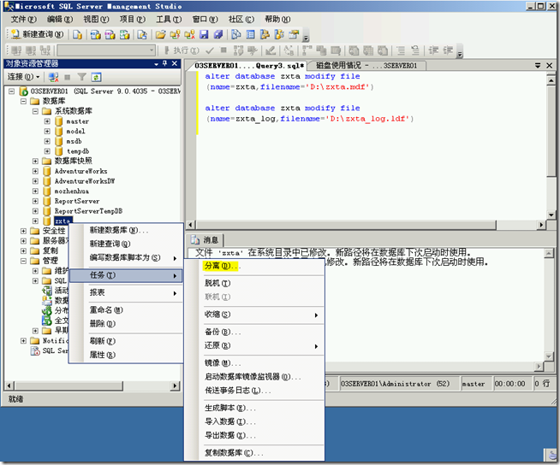Choose 复制数据库(C)... from the submenu

tap(254, 453)
